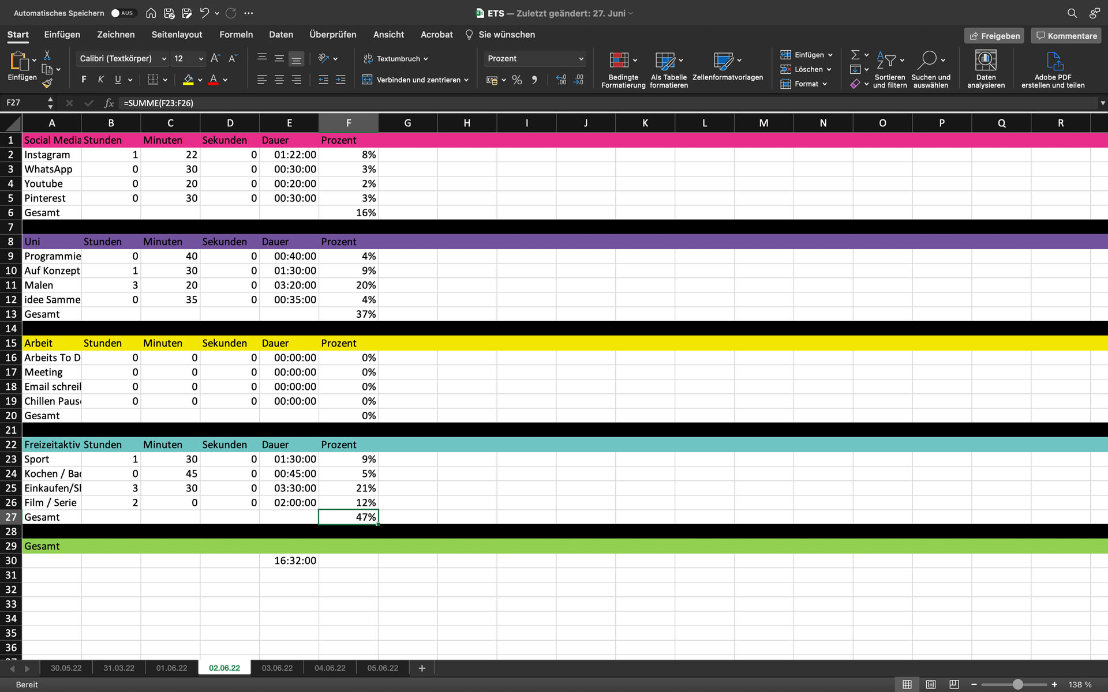Open the Seitenlayout tab
Screen dimensions: 1108x692
tap(177, 35)
